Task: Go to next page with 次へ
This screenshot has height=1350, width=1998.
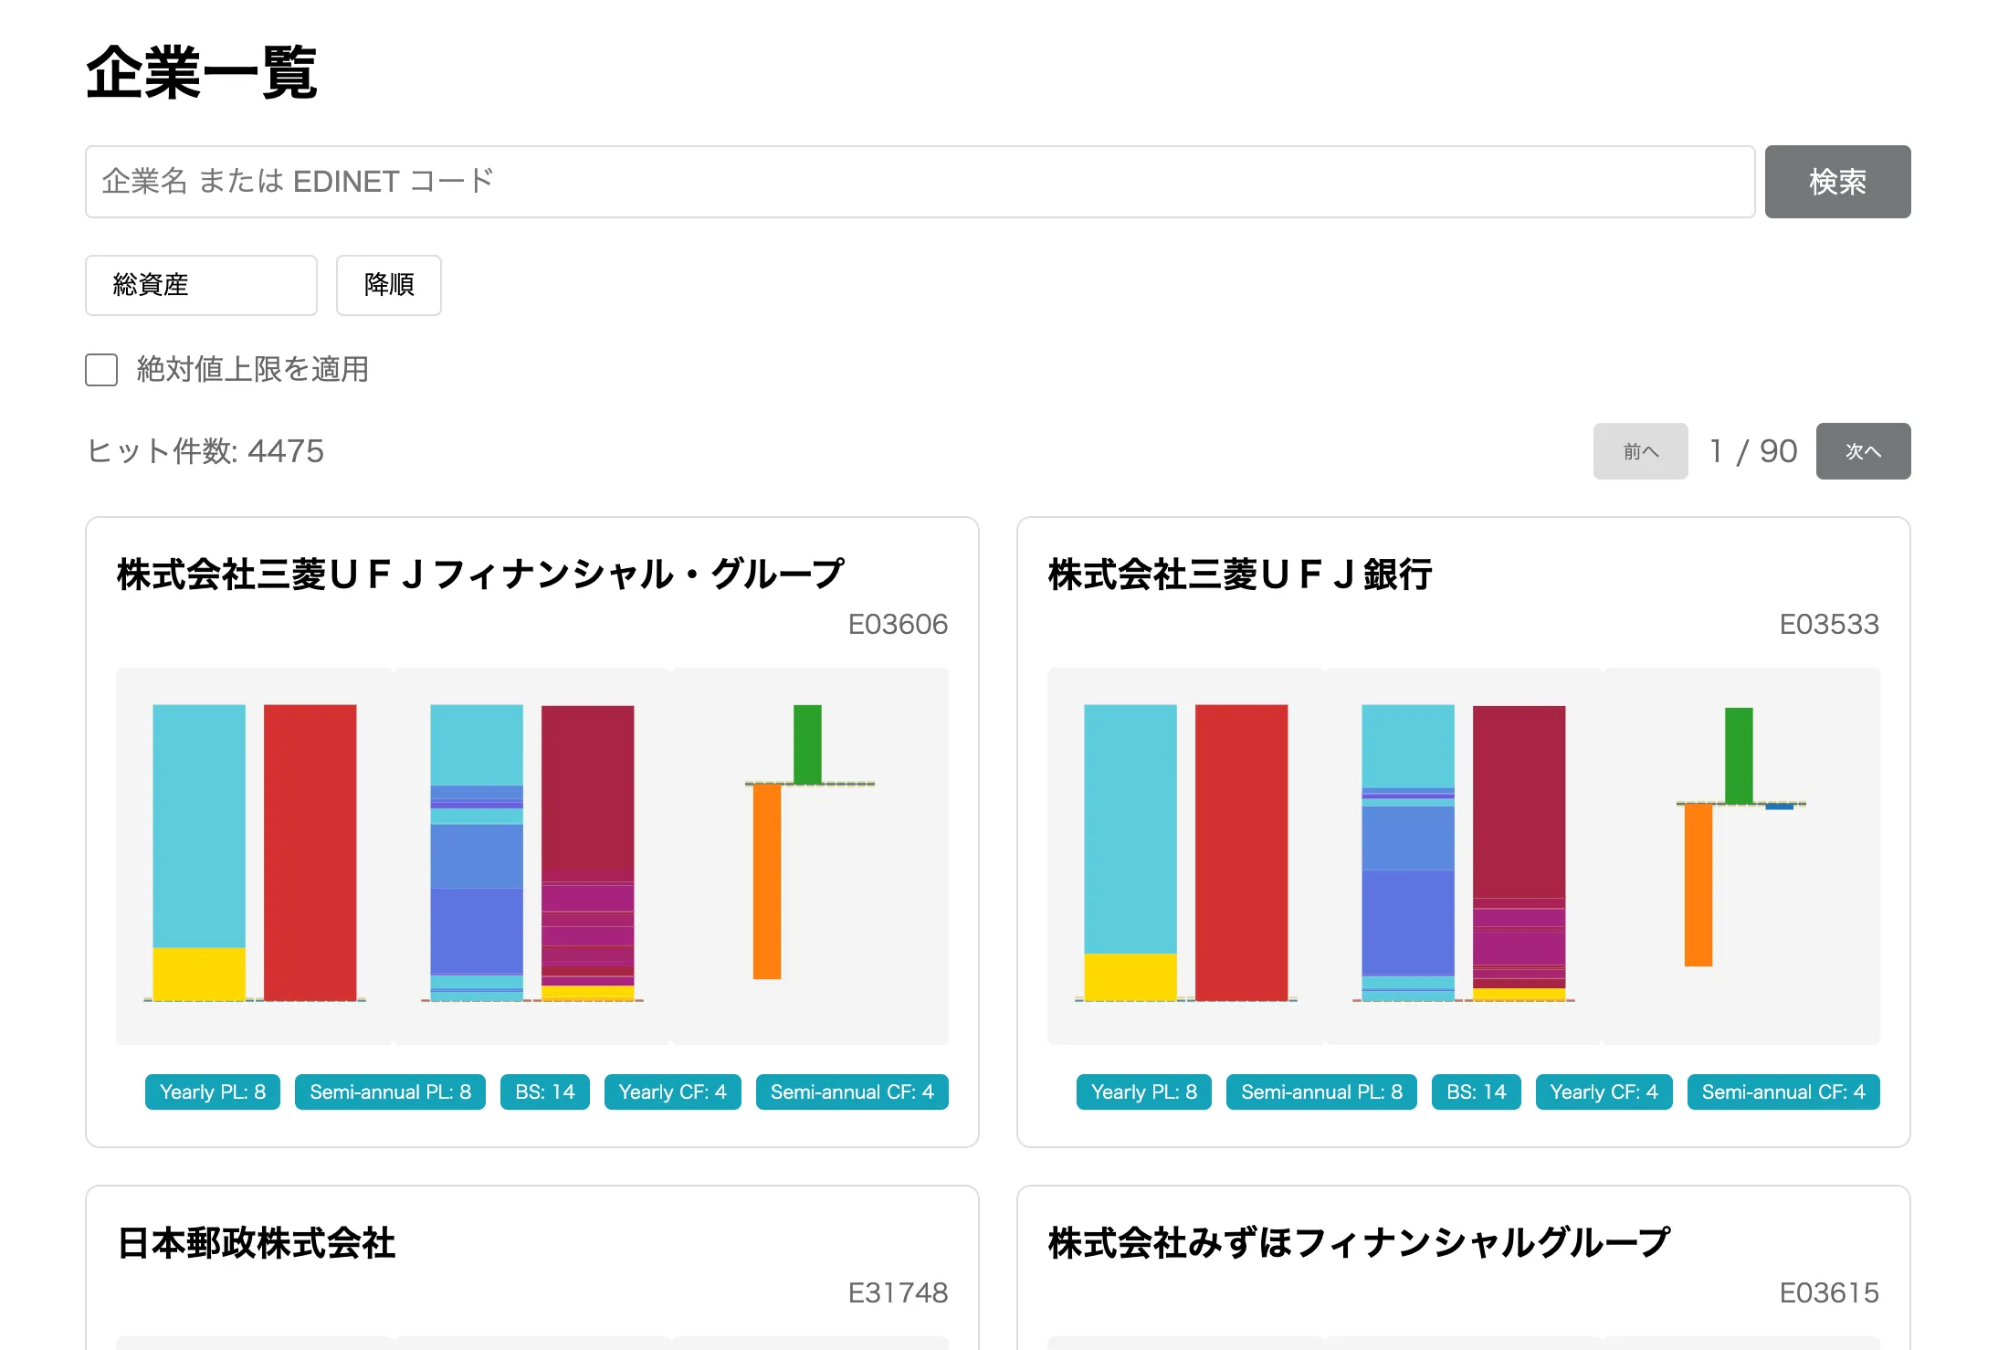Action: pos(1863,451)
